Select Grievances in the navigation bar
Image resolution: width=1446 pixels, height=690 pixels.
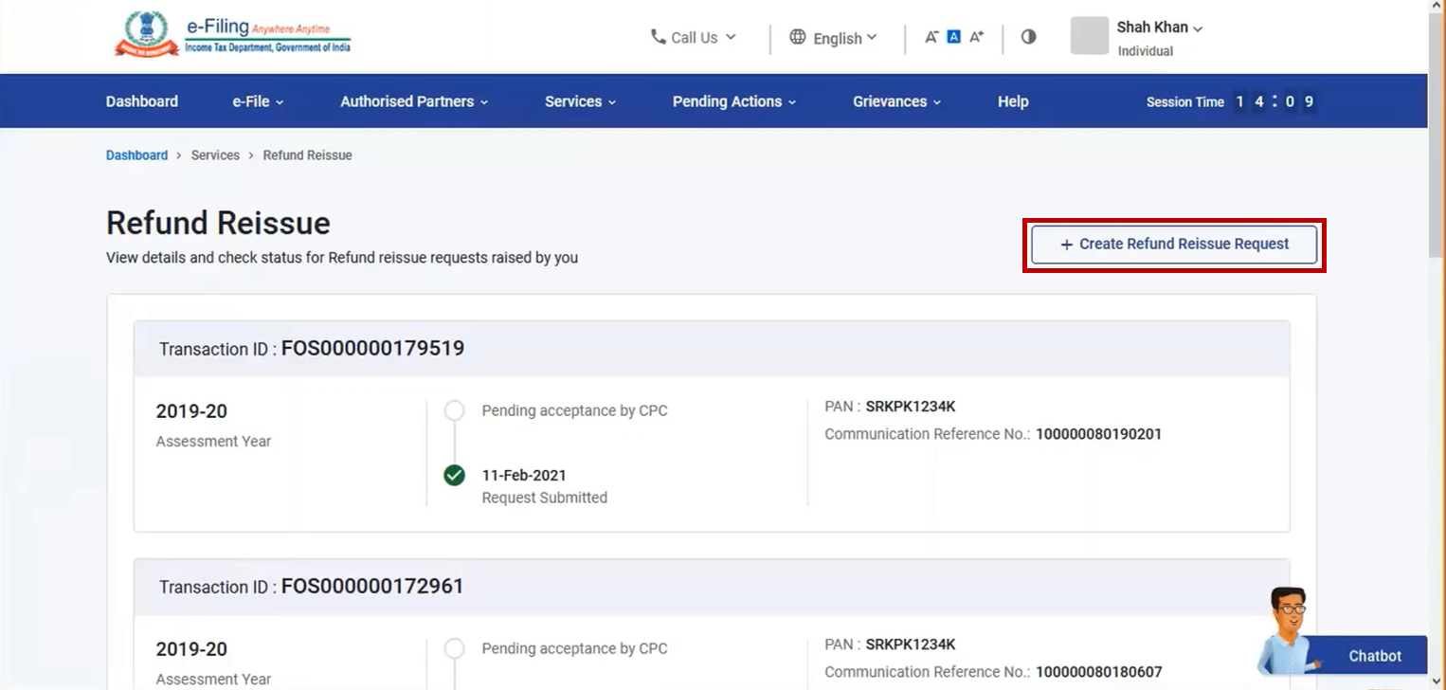(895, 100)
